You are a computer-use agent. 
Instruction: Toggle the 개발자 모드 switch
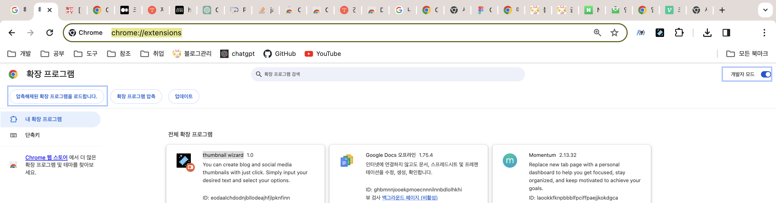765,74
